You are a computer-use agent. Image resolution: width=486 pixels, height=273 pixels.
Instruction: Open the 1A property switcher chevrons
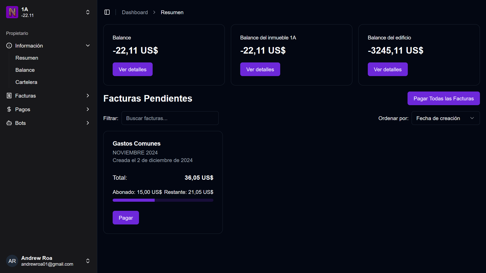(88, 12)
